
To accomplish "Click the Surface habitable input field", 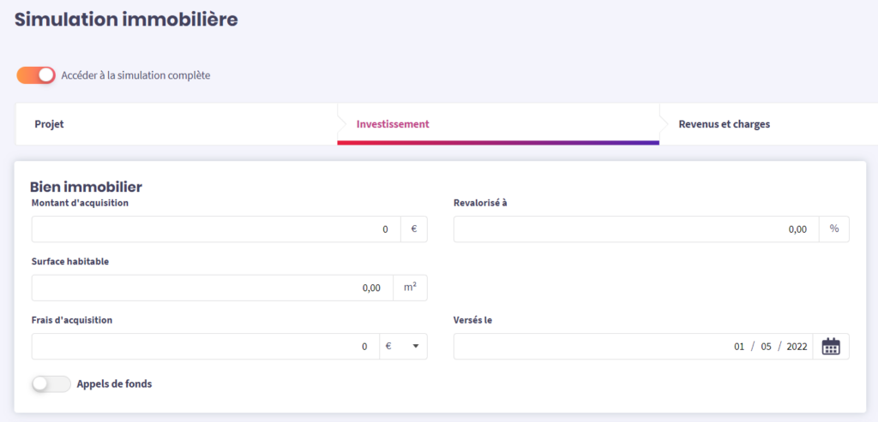I will click(x=212, y=288).
